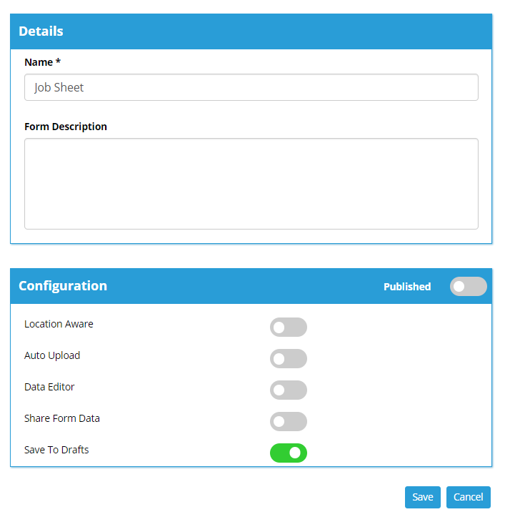Cancel editing the form
This screenshot has height=522, width=510.
(x=468, y=497)
